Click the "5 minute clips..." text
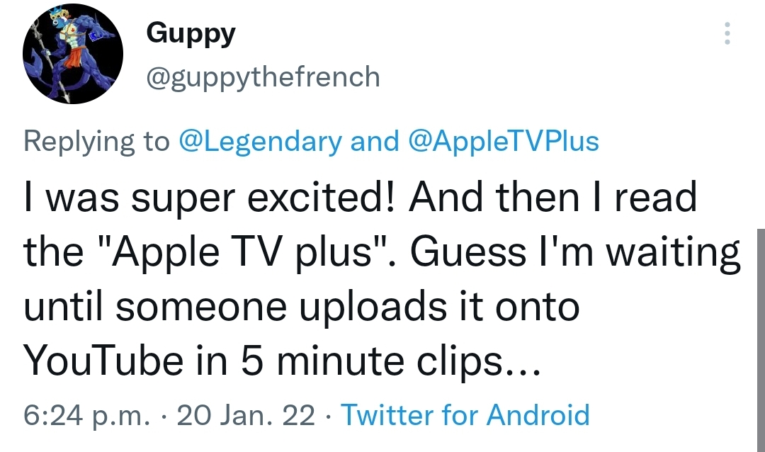 pyautogui.click(x=402, y=363)
